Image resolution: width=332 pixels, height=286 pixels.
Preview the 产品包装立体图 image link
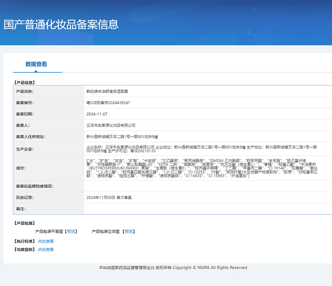coord(129,231)
